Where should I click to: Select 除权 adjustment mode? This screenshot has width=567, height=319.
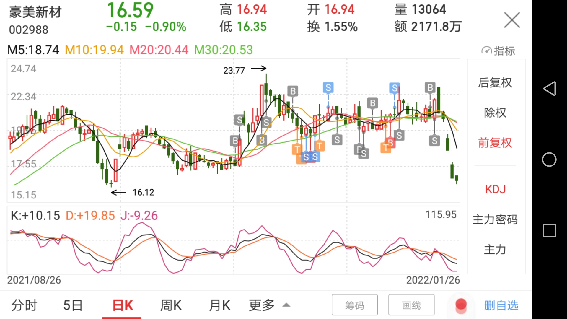click(495, 113)
